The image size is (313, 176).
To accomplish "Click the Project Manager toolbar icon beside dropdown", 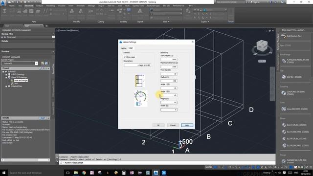I will [43, 63].
